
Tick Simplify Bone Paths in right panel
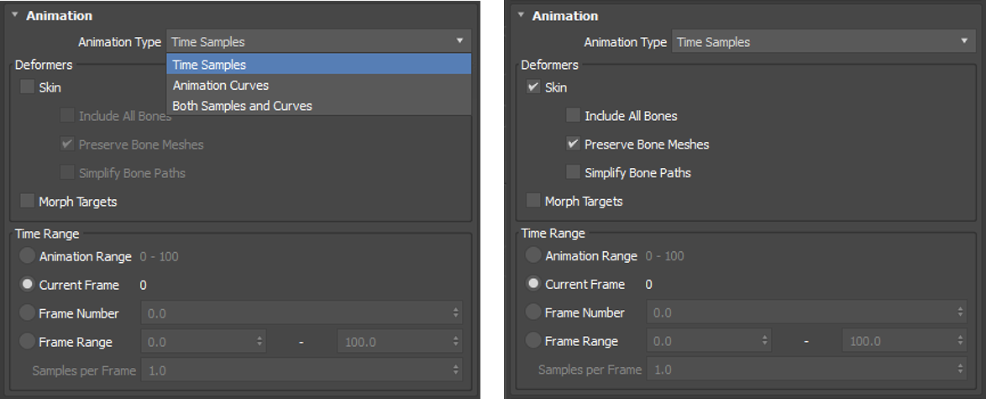click(x=573, y=173)
